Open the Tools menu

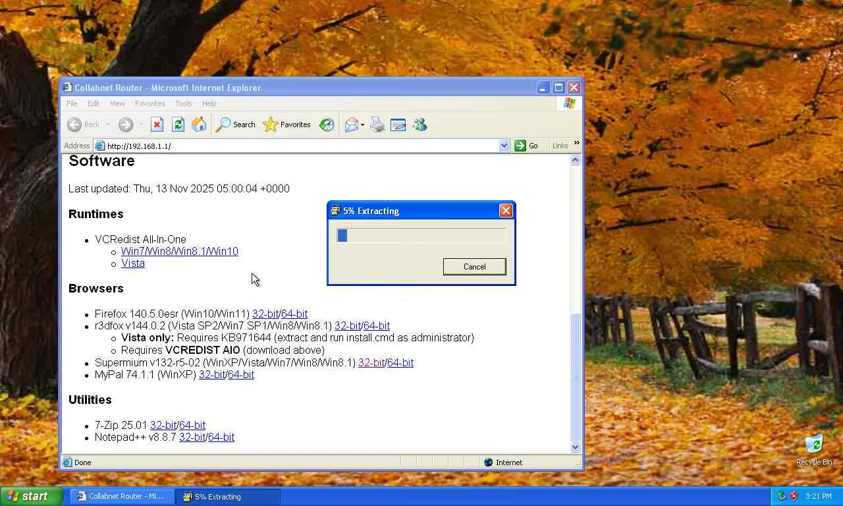click(x=184, y=103)
